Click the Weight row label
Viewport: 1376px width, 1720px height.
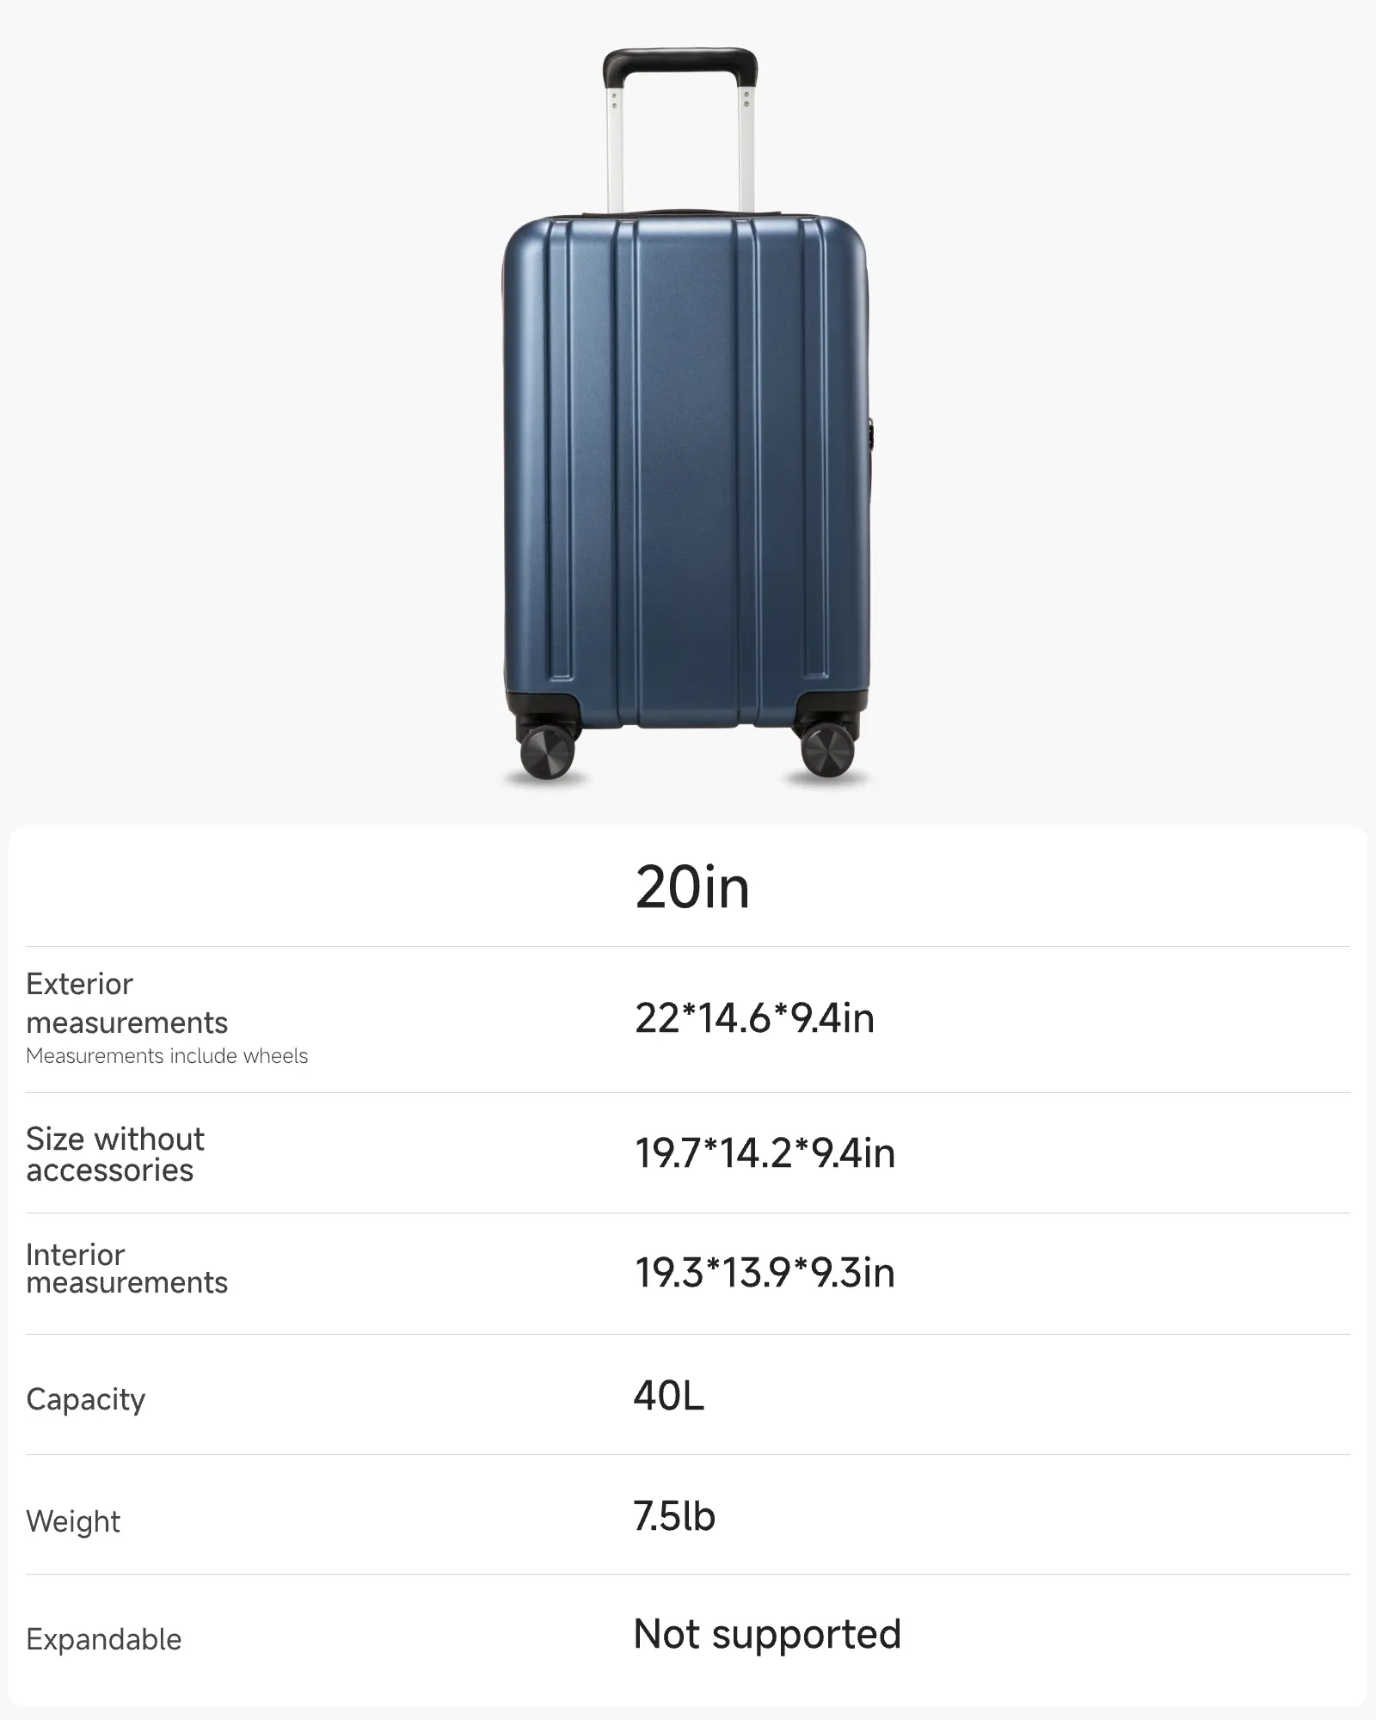(73, 1520)
